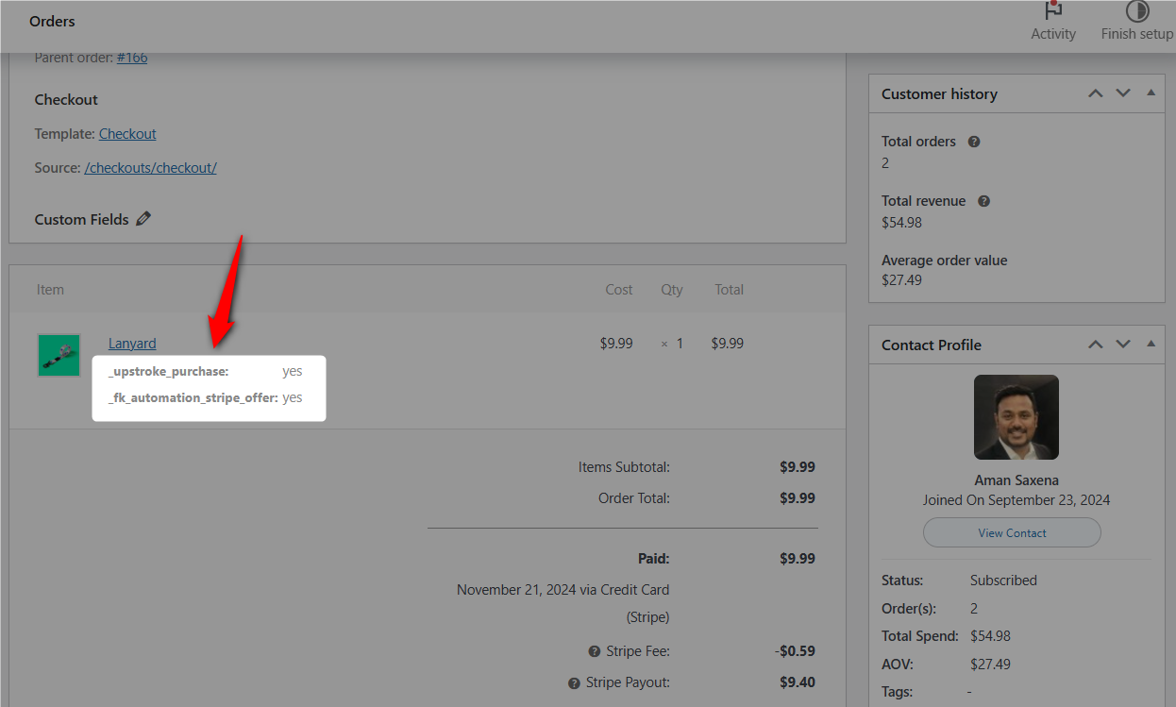
Task: Click the Orders page heading
Action: 52,21
